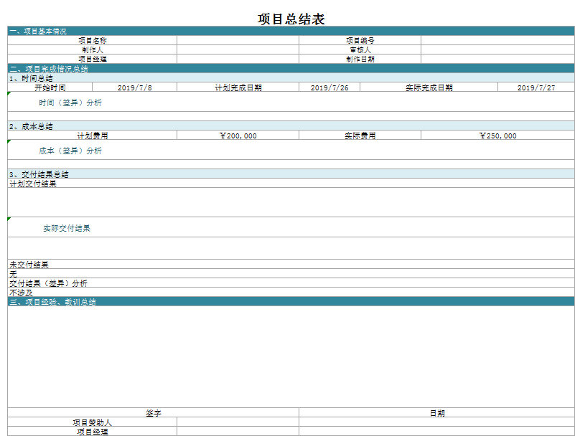The image size is (575, 436).
Task: Click the empty field next to 项目编号
Action: pos(497,41)
